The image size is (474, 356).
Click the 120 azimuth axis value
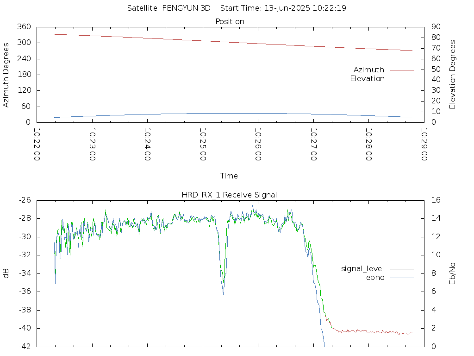(24, 90)
